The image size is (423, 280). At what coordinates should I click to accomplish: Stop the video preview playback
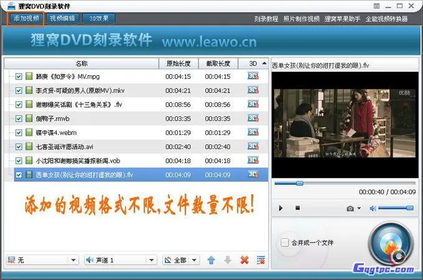click(x=297, y=208)
